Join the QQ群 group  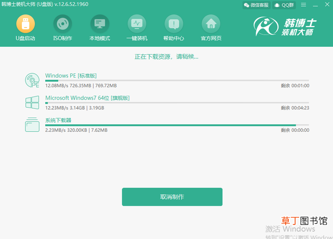click(284, 5)
